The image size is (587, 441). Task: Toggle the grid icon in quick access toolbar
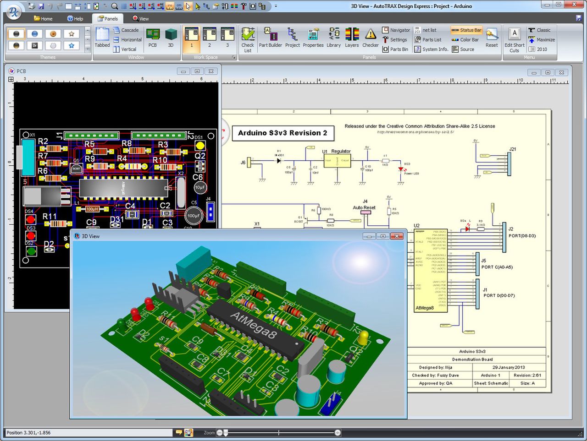(124, 6)
